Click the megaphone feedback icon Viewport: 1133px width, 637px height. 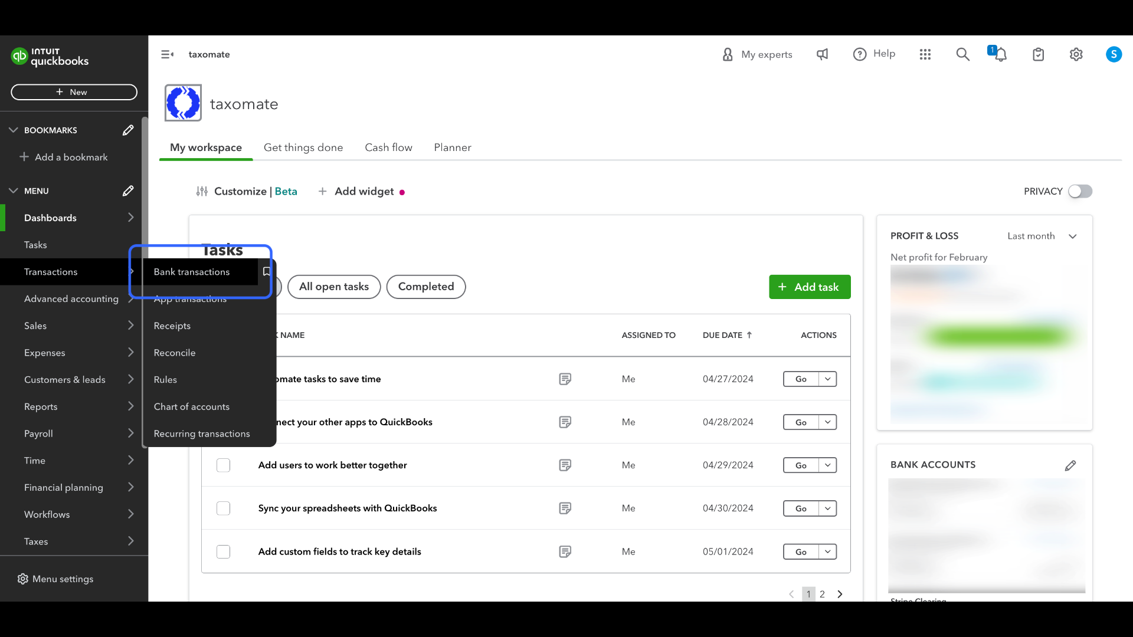pos(822,54)
